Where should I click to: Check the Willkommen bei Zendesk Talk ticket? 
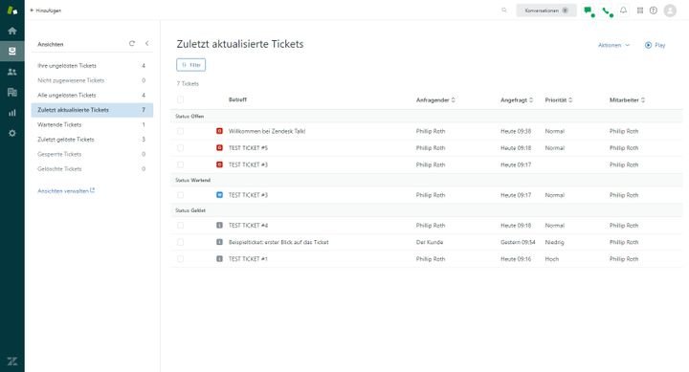point(180,131)
